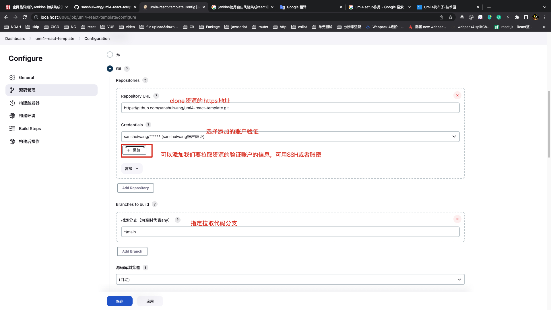The image size is (551, 310).
Task: Click the Add Repository button
Action: (135, 188)
